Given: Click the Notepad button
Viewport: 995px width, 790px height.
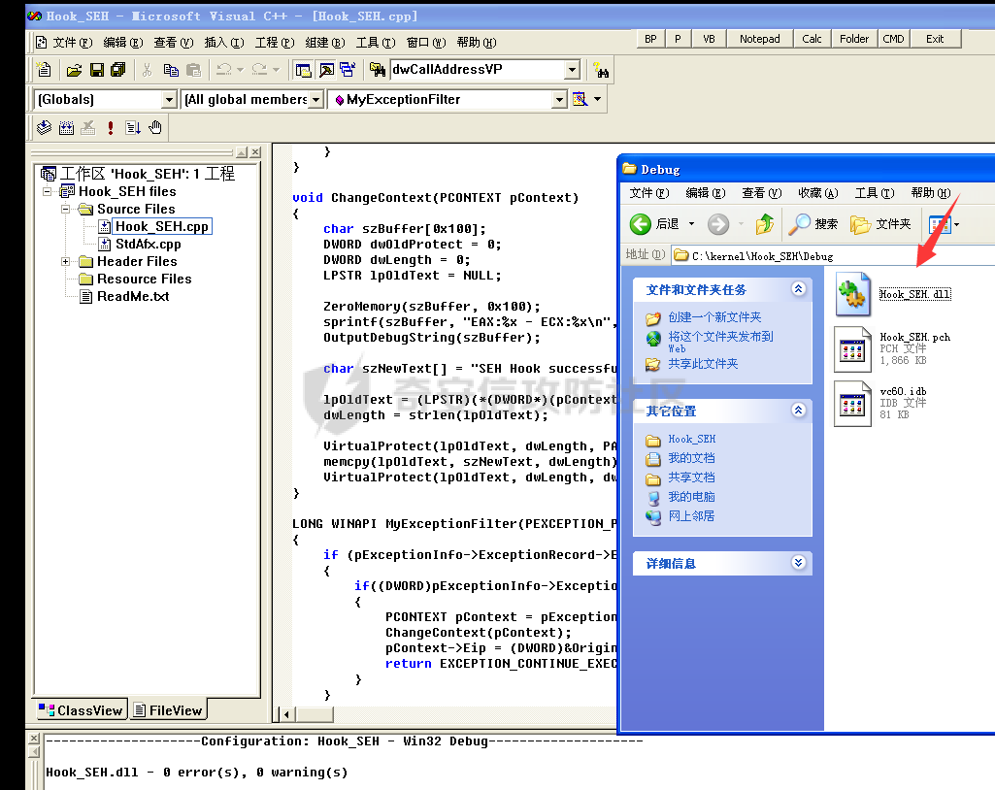Looking at the screenshot, I should click(759, 40).
